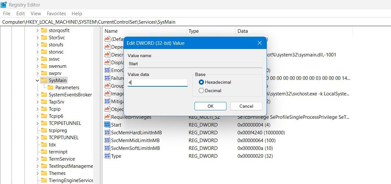391x184 pixels.
Task: Click the tcpipreg folder icon
Action: click(x=44, y=130)
